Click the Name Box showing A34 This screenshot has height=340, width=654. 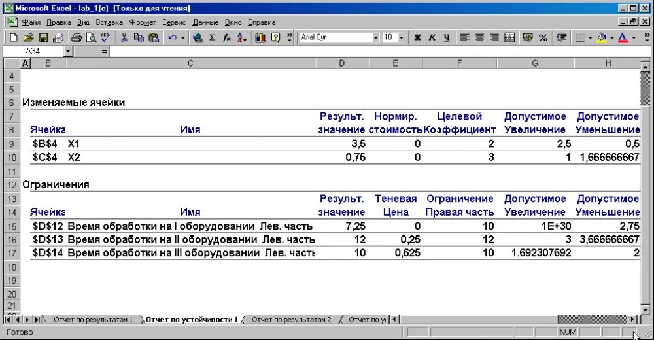coord(33,51)
